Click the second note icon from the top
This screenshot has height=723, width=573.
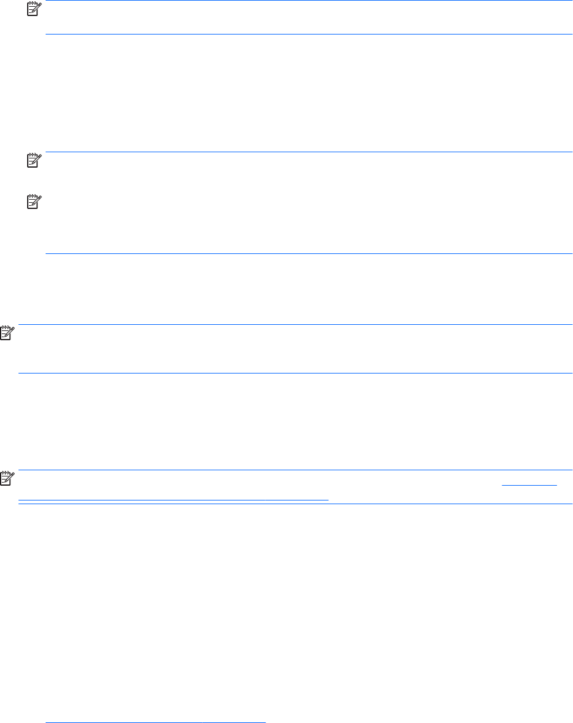click(x=31, y=160)
